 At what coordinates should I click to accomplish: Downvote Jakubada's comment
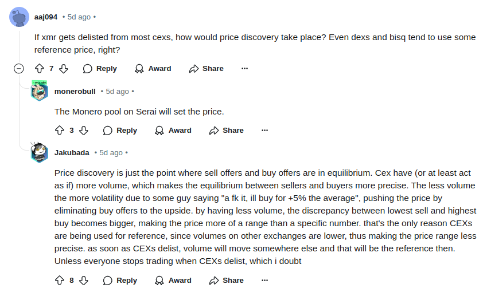coord(84,281)
